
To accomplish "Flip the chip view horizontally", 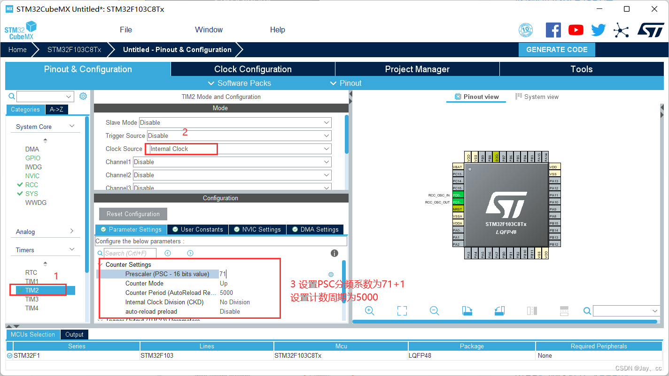I will (532, 311).
